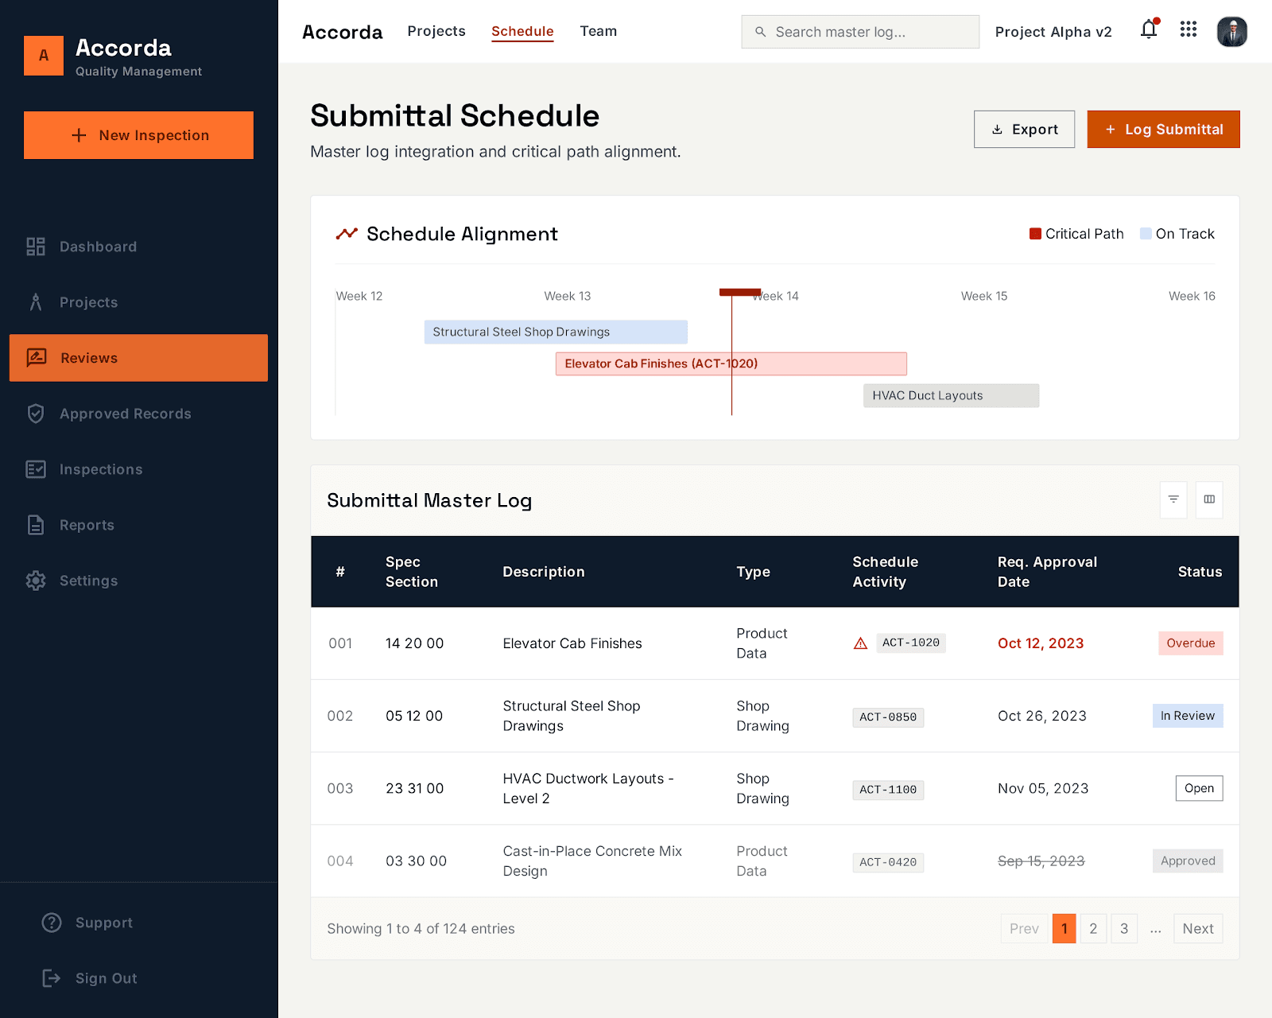Click the ACT-0850 activity tag
Image resolution: width=1272 pixels, height=1018 pixels.
tap(888, 717)
